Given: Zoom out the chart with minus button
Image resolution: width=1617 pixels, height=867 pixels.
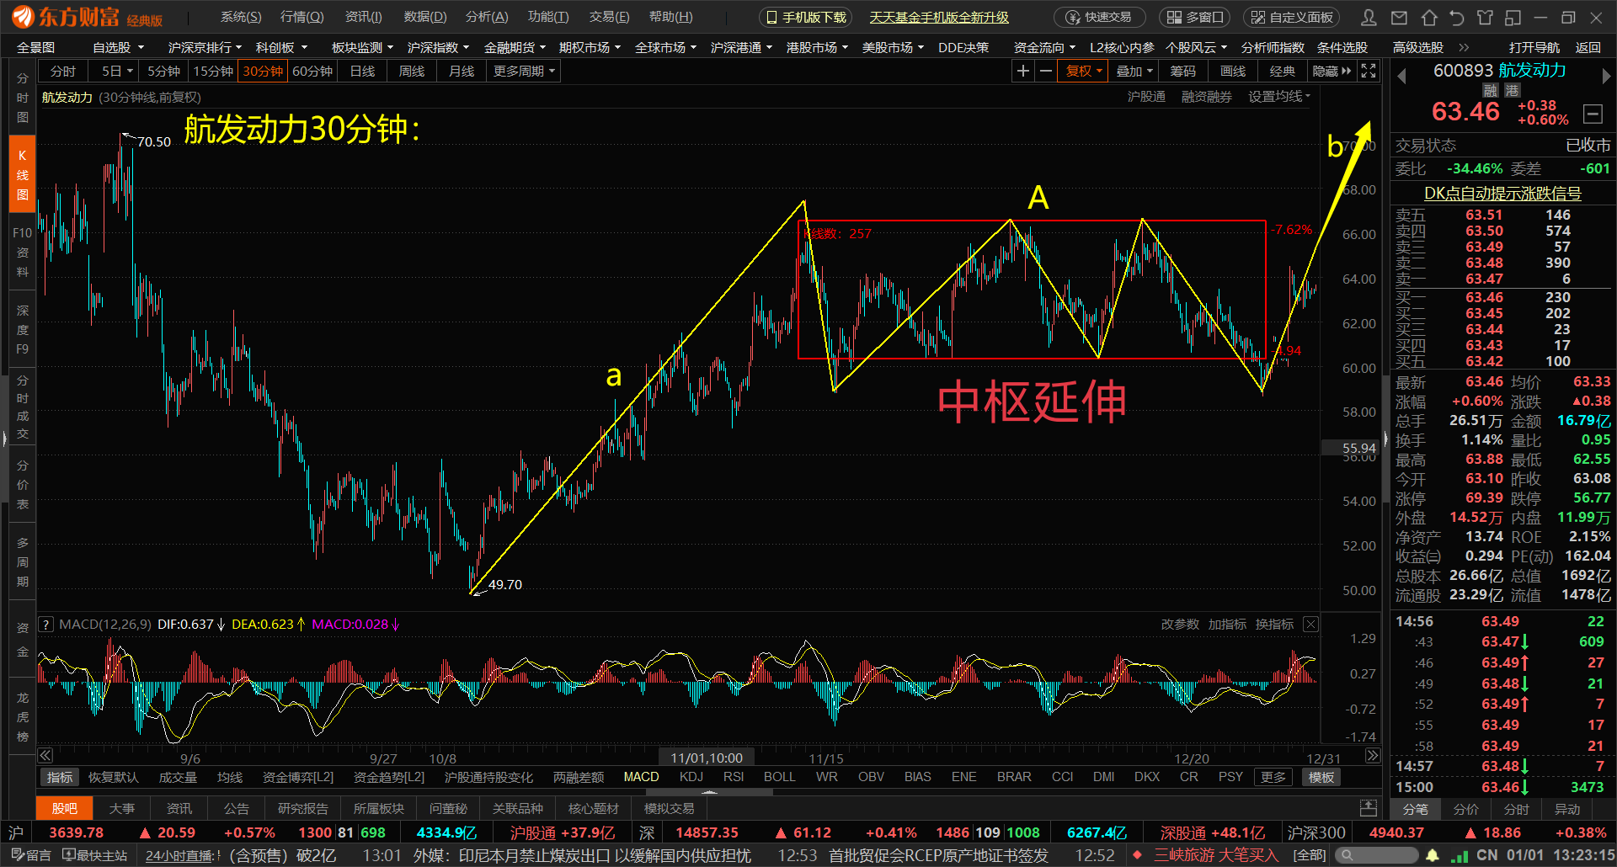Looking at the screenshot, I should pos(1045,71).
